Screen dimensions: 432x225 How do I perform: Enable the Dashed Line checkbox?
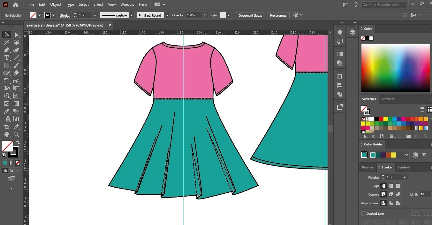[x=363, y=213]
